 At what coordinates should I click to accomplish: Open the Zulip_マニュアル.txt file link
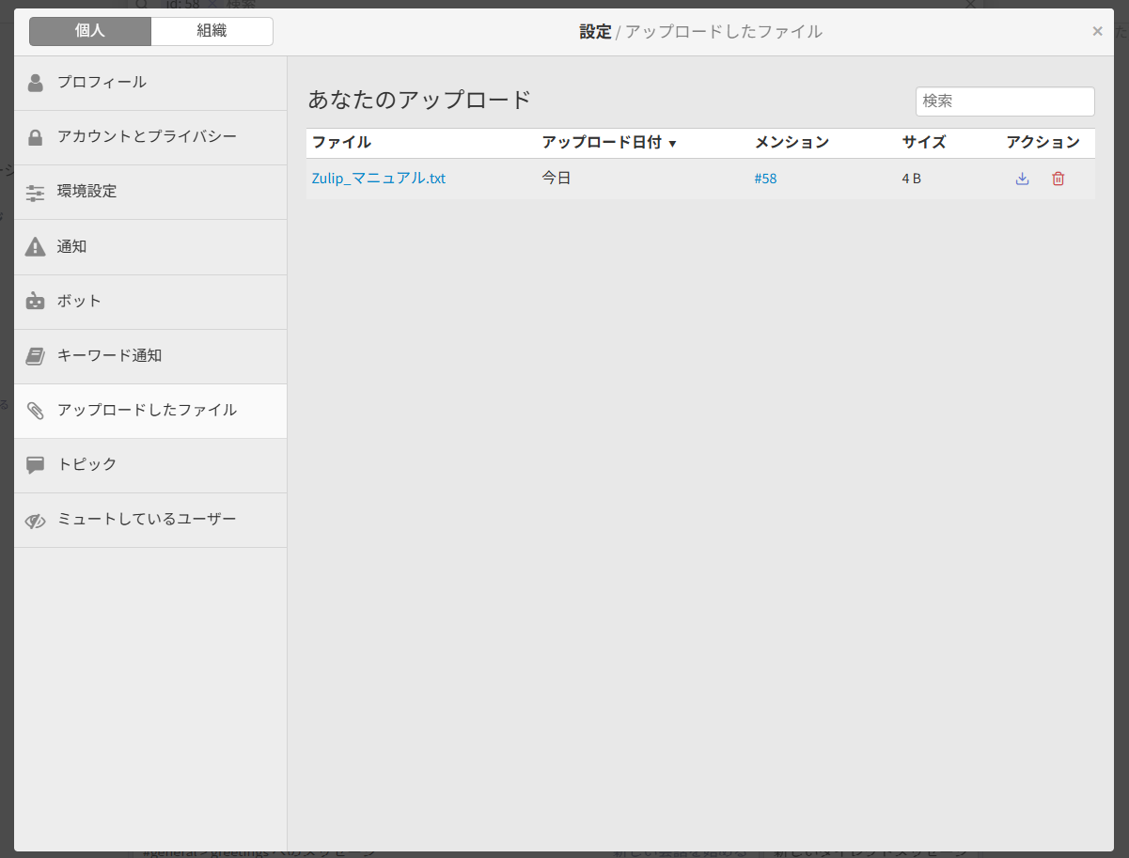[x=378, y=178]
